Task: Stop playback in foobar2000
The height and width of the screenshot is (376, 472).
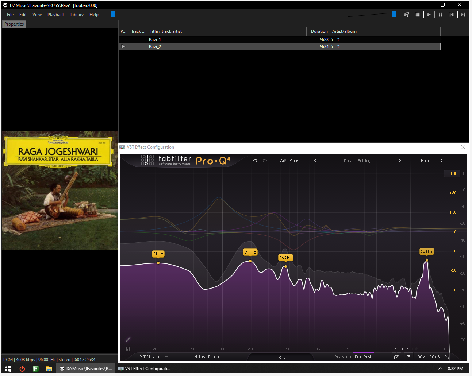Action: [x=418, y=15]
